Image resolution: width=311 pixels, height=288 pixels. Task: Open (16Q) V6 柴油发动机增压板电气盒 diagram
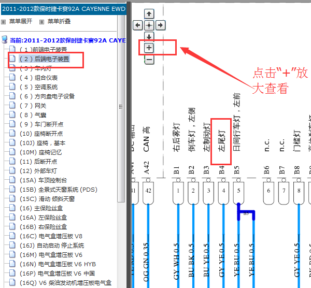click(x=65, y=283)
